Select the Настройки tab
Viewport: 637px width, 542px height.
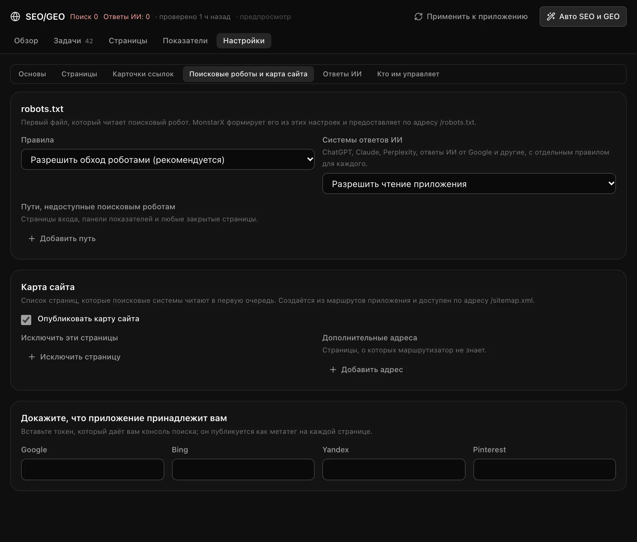click(244, 41)
